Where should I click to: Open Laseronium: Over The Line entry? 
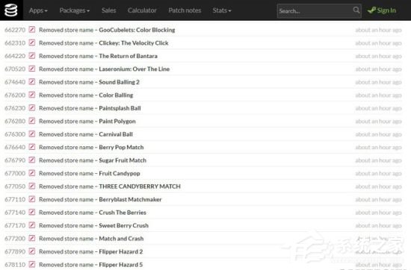pos(135,69)
